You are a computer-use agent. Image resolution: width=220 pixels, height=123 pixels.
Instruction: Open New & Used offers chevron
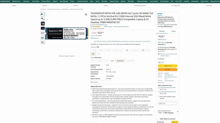(177, 112)
